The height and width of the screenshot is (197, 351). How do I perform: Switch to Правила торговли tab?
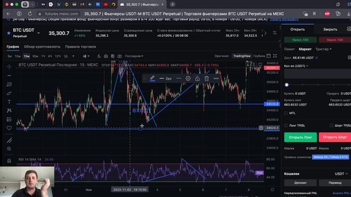tap(81, 47)
